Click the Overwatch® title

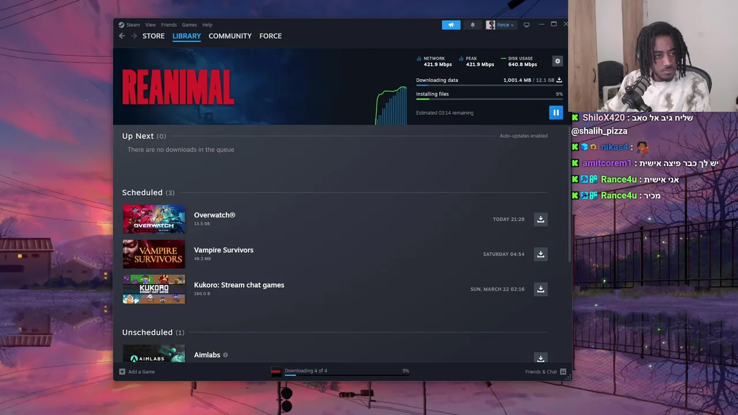click(214, 215)
